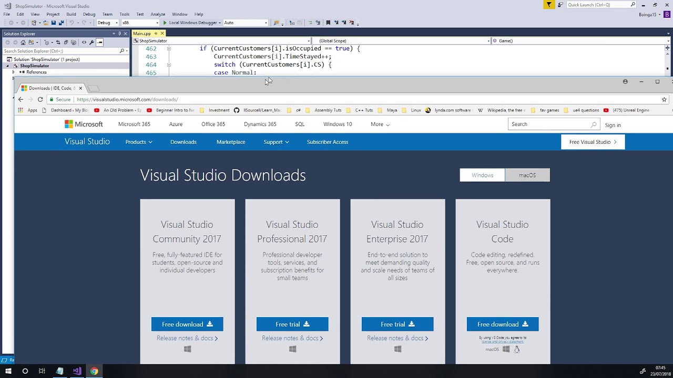
Task: Open Task View on taskbar
Action: point(42,371)
